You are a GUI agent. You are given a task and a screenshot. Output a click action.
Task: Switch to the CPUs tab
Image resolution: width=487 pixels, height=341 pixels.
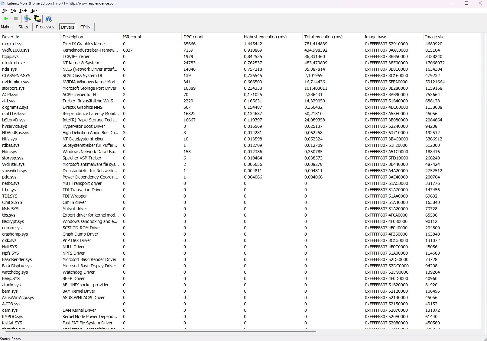pos(85,27)
